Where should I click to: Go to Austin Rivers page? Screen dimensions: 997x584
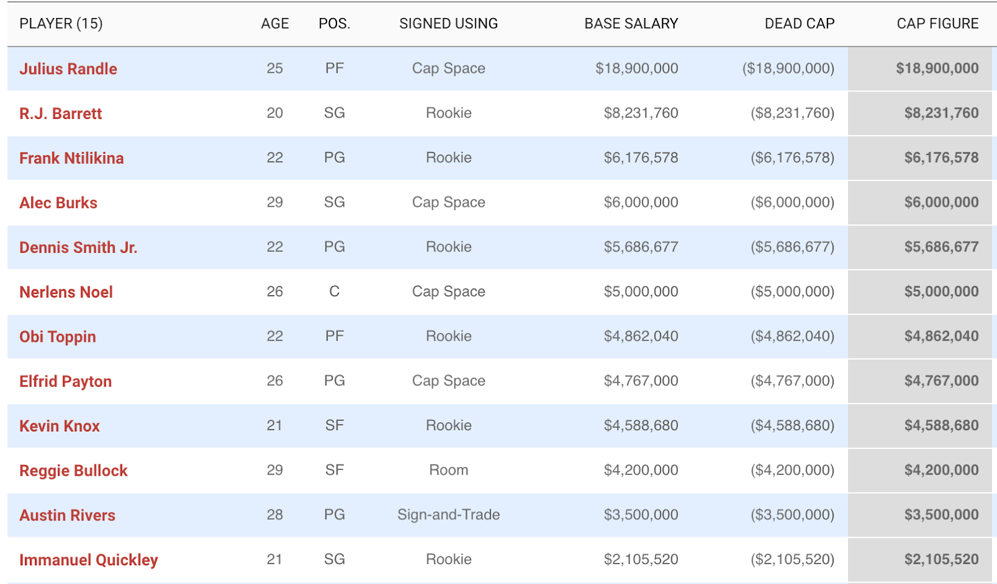coord(67,516)
